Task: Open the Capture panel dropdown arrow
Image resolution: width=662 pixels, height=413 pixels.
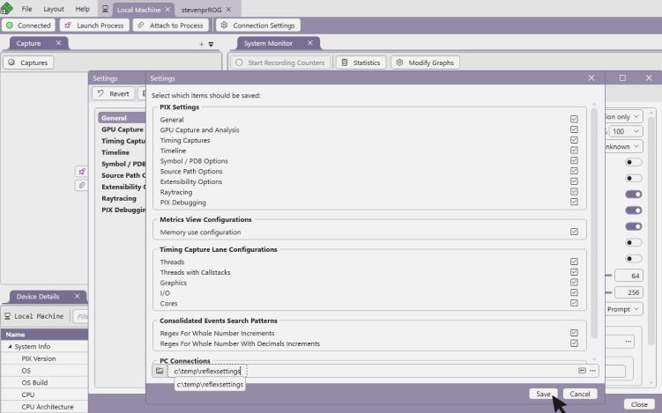Action: coord(211,43)
